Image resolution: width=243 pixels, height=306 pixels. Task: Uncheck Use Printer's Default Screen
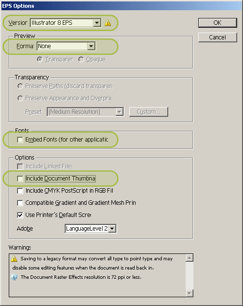pos(20,215)
